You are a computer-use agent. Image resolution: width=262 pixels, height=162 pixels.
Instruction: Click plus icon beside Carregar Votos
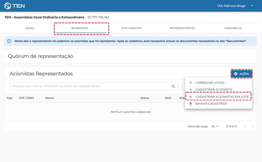(190, 83)
